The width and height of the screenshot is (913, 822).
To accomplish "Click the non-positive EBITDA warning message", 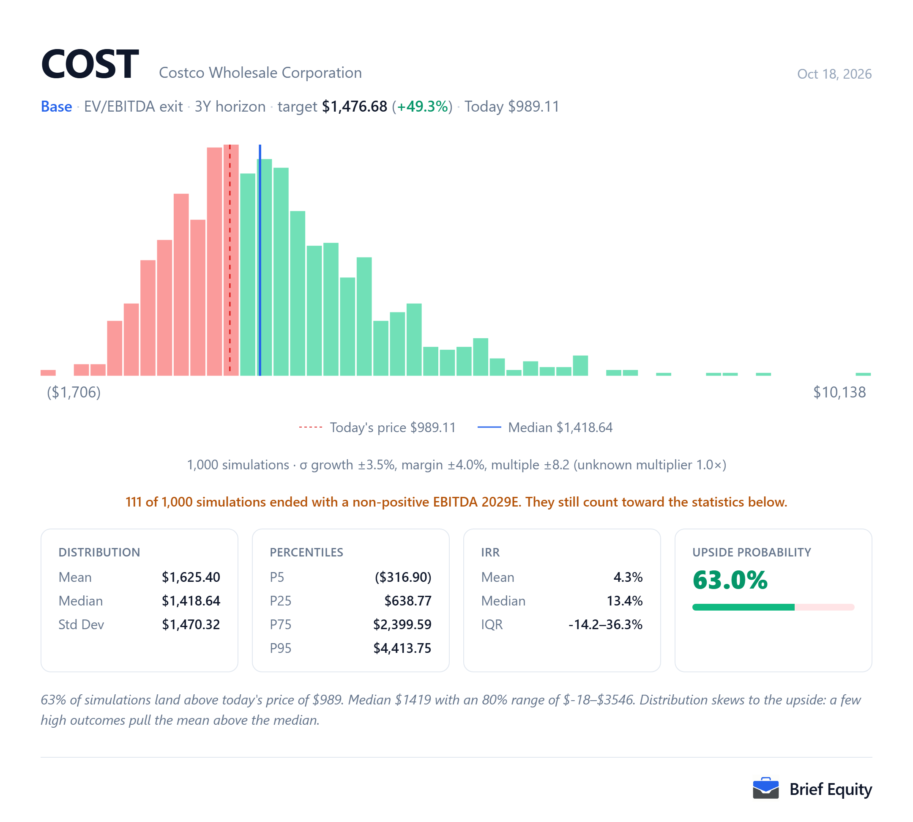I will pyautogui.click(x=456, y=502).
